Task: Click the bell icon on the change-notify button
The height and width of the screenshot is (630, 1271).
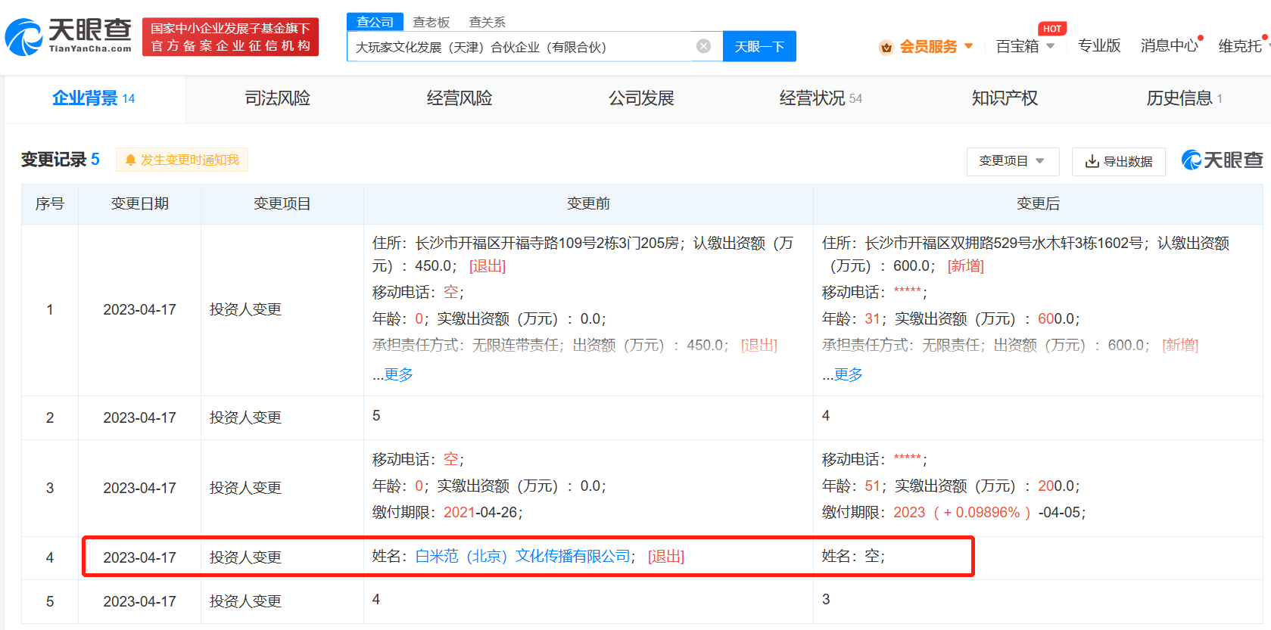Action: [x=130, y=160]
